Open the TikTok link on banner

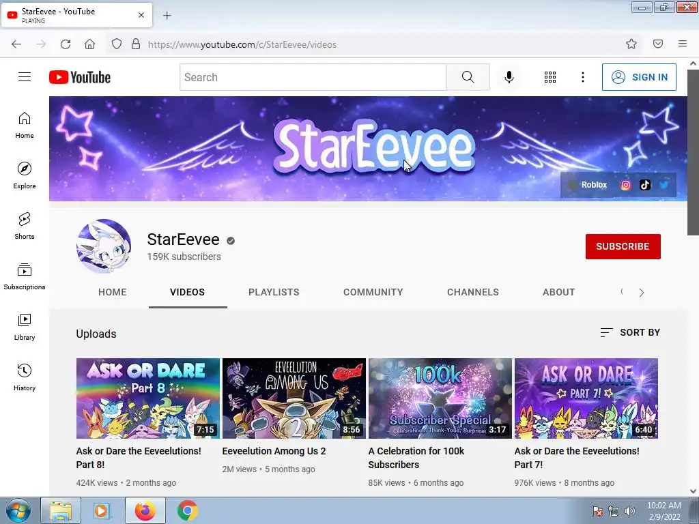644,185
